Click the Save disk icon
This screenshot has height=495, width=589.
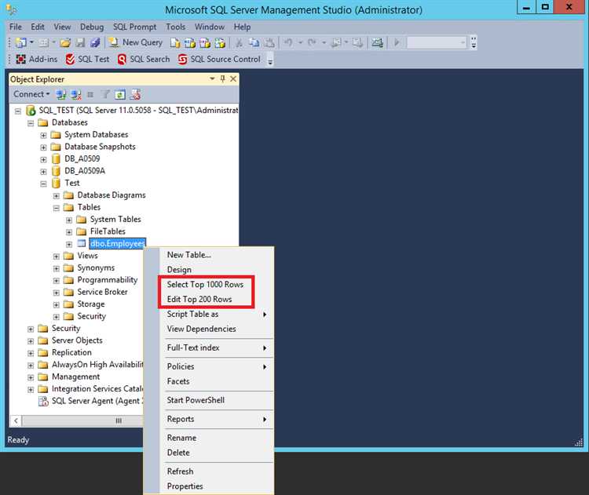pyautogui.click(x=80, y=43)
